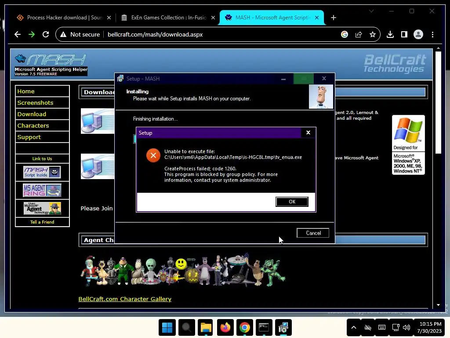Image resolution: width=450 pixels, height=338 pixels.
Task: Click Setup - MASH title bar icon
Action: tap(120, 78)
